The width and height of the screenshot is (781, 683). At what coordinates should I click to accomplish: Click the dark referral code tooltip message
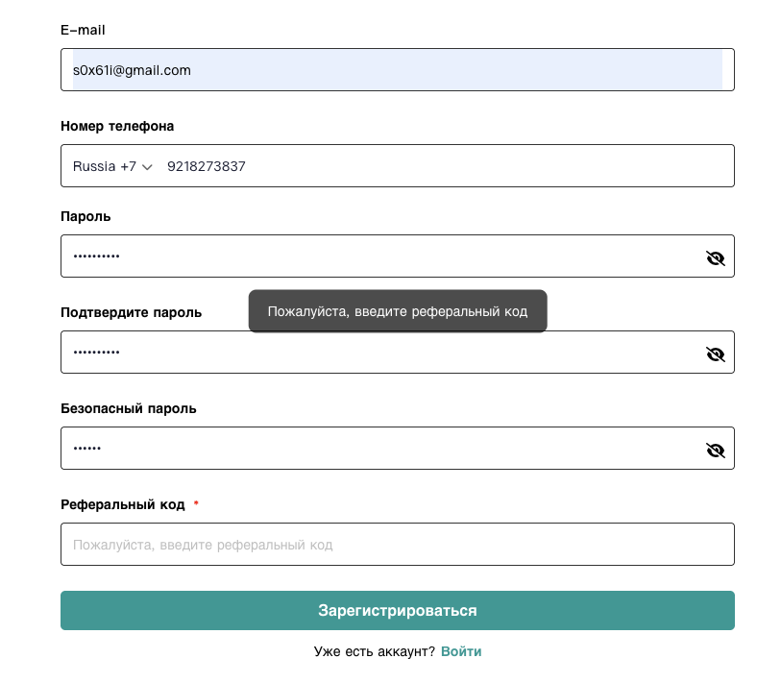click(x=397, y=311)
